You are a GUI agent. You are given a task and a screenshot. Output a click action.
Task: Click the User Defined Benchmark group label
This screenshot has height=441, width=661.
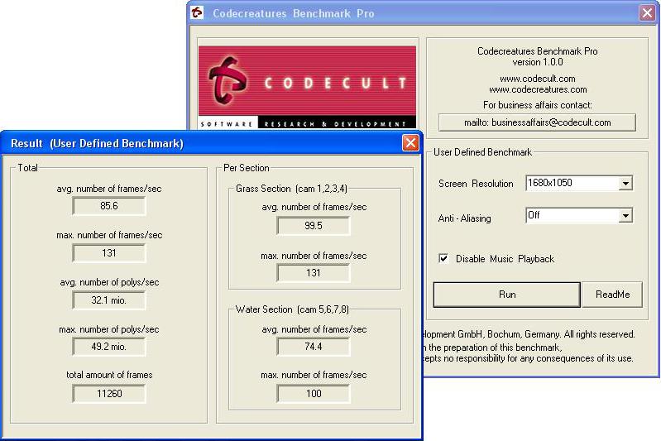tap(482, 152)
